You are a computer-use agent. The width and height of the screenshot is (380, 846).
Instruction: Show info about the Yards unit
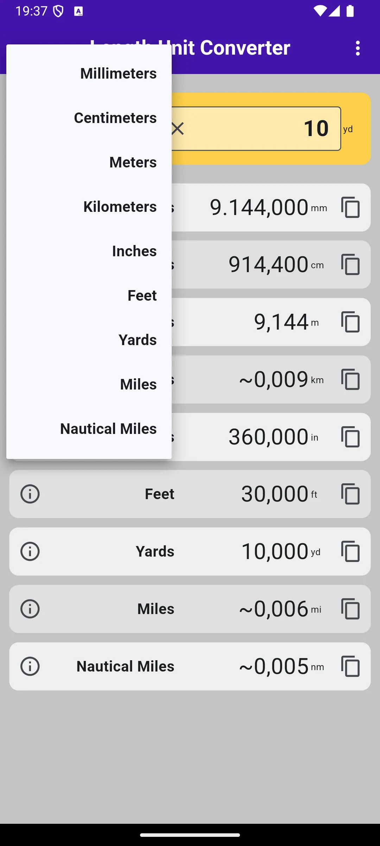tap(30, 551)
